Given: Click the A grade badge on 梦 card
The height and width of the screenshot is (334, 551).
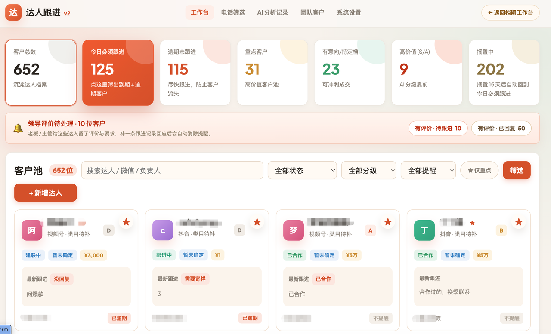Looking at the screenshot, I should point(370,230).
